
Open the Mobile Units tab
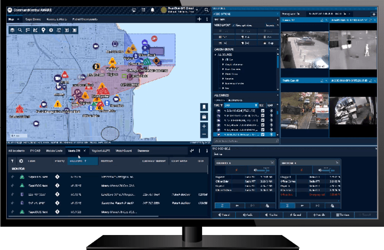click(54, 151)
